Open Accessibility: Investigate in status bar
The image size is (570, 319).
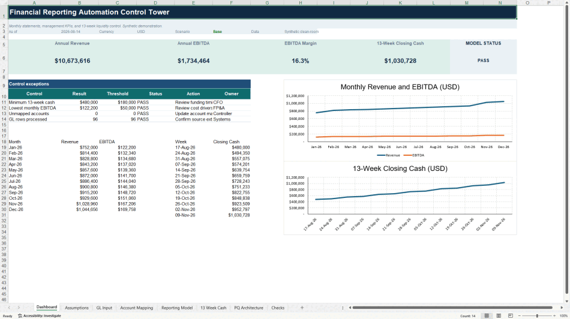[39, 316]
